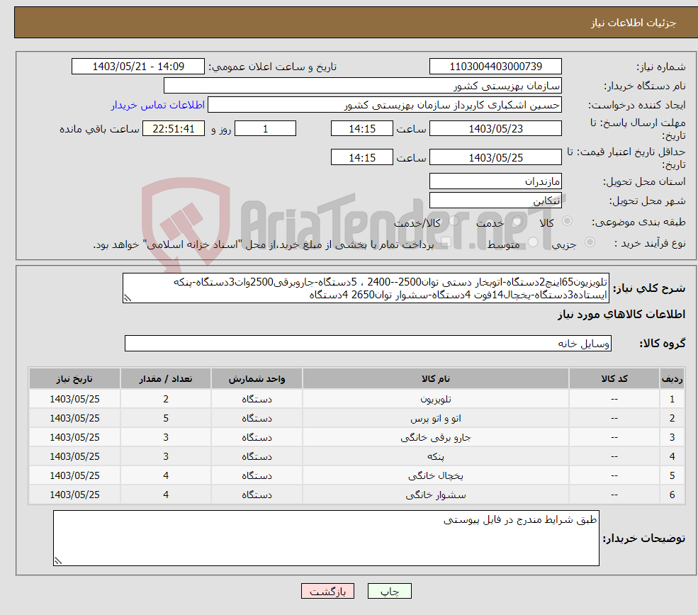Click the پنکه item name

click(x=436, y=456)
